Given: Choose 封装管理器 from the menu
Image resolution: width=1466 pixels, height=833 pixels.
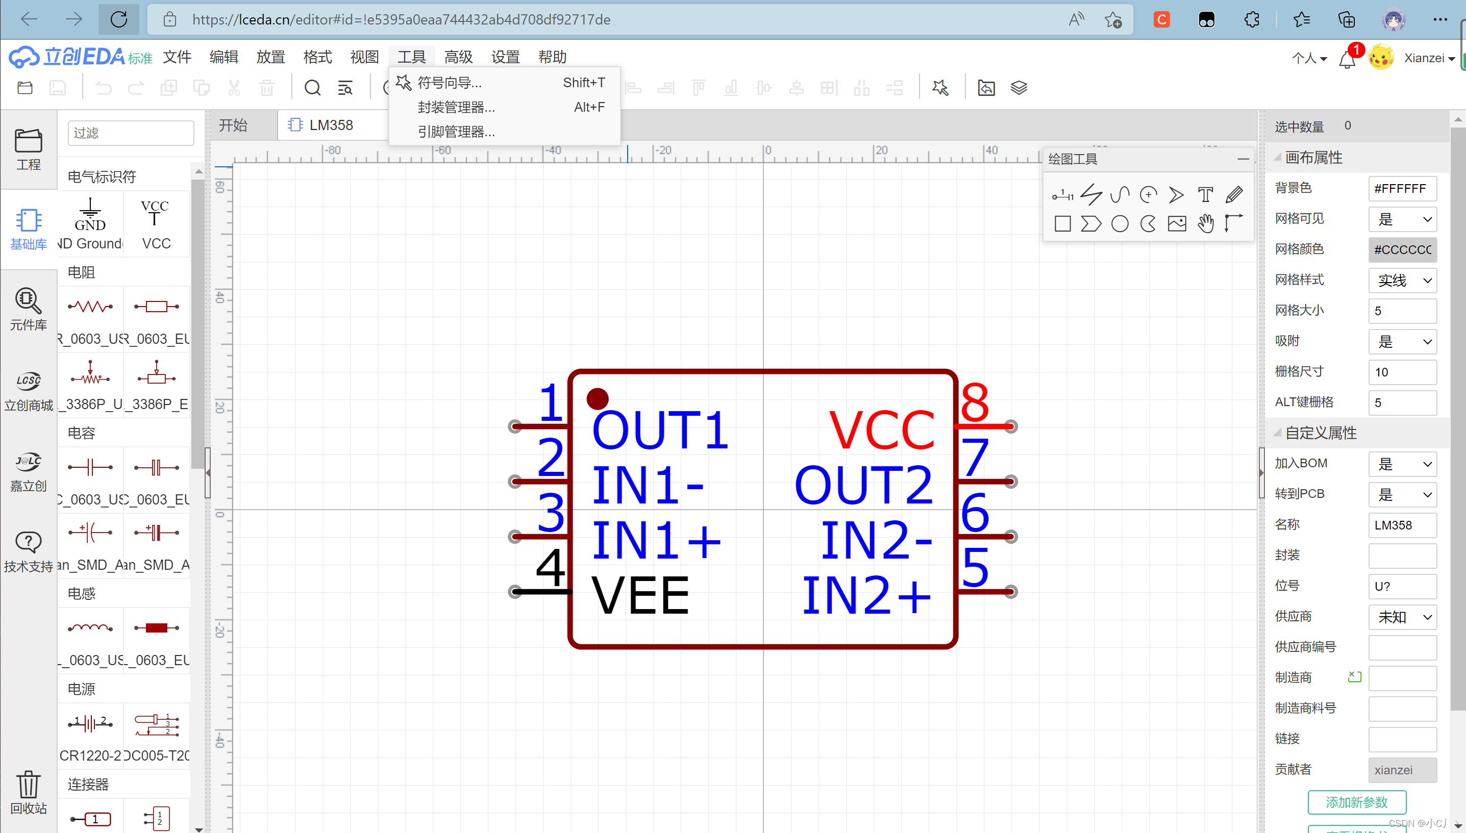Looking at the screenshot, I should pyautogui.click(x=456, y=107).
